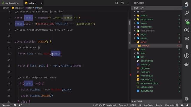Open the Explorer view in the activity bar
191x107 pixels.
[x=187, y=5]
